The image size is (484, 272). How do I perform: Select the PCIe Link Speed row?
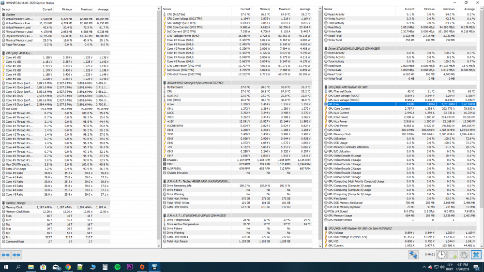coord(400,211)
